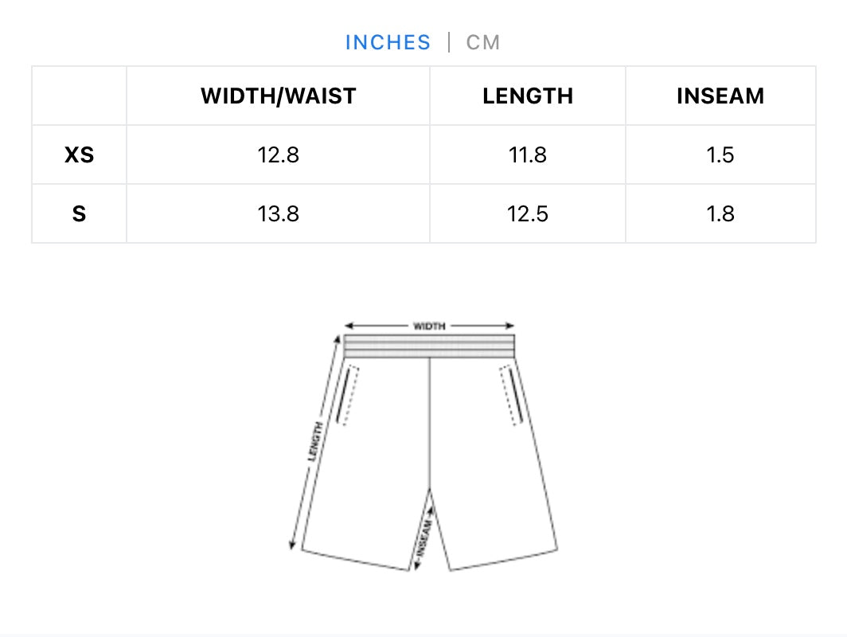The height and width of the screenshot is (637, 847).
Task: Click XS inseam value 1.5
Action: (720, 155)
